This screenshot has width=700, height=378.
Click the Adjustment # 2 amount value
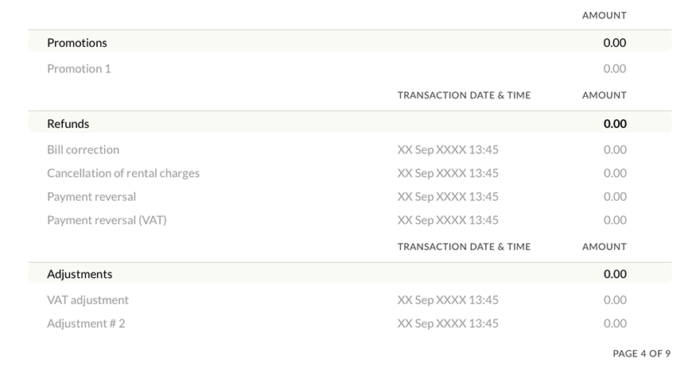coord(614,323)
